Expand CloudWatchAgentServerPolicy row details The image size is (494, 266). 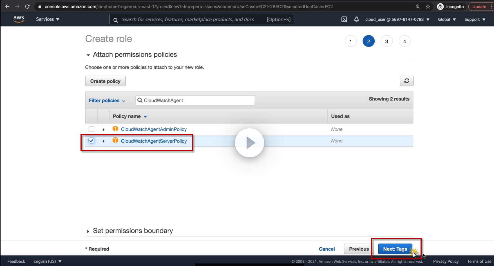coord(104,141)
